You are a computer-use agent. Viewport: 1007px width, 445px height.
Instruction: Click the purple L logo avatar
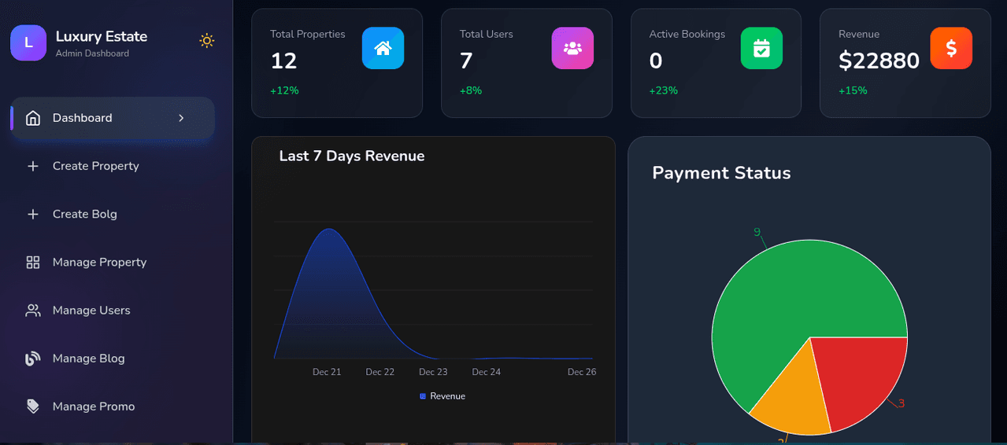tap(28, 42)
